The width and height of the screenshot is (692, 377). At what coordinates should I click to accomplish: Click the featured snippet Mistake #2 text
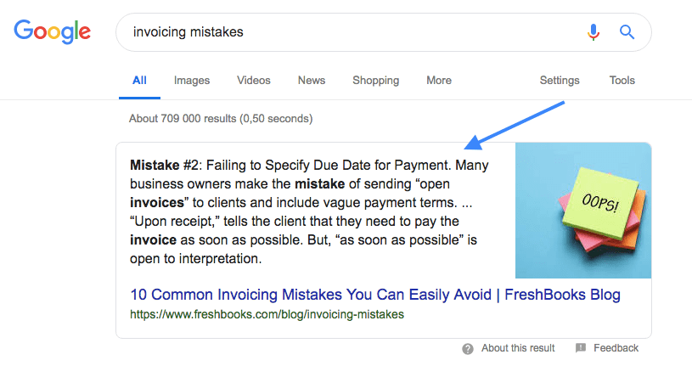pos(309,211)
